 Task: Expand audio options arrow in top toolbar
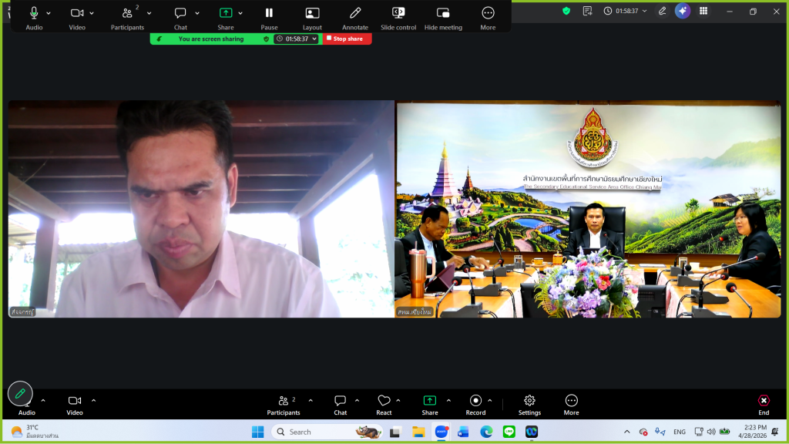49,13
